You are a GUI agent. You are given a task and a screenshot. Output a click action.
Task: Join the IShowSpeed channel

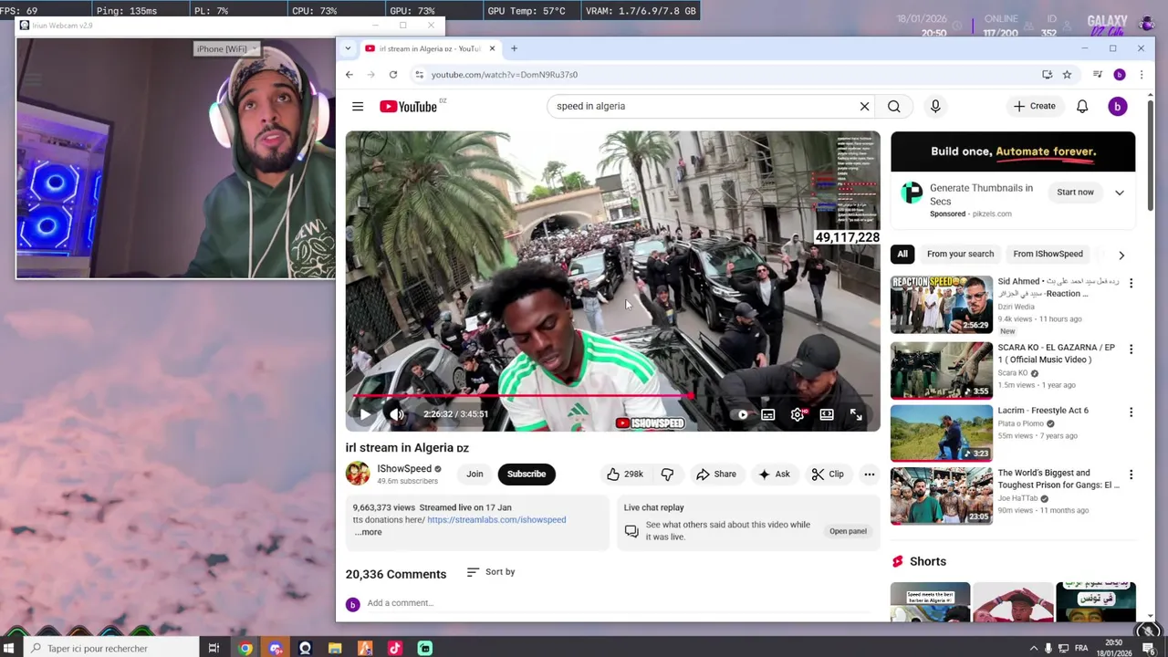tap(474, 474)
